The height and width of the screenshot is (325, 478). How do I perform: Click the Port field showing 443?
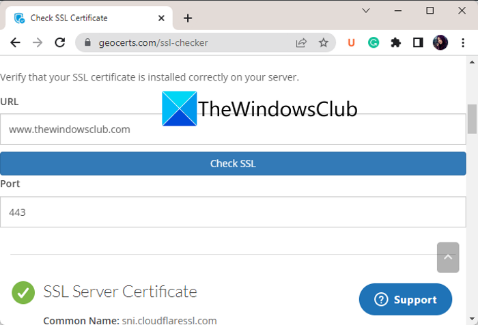pyautogui.click(x=233, y=212)
